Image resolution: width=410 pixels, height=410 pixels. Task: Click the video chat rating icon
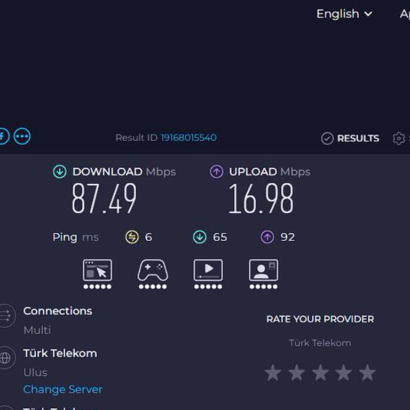pos(263,274)
